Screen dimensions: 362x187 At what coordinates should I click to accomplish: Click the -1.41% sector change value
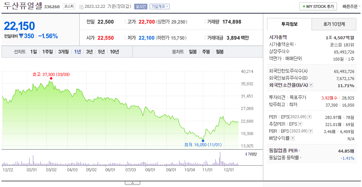tap(347, 158)
